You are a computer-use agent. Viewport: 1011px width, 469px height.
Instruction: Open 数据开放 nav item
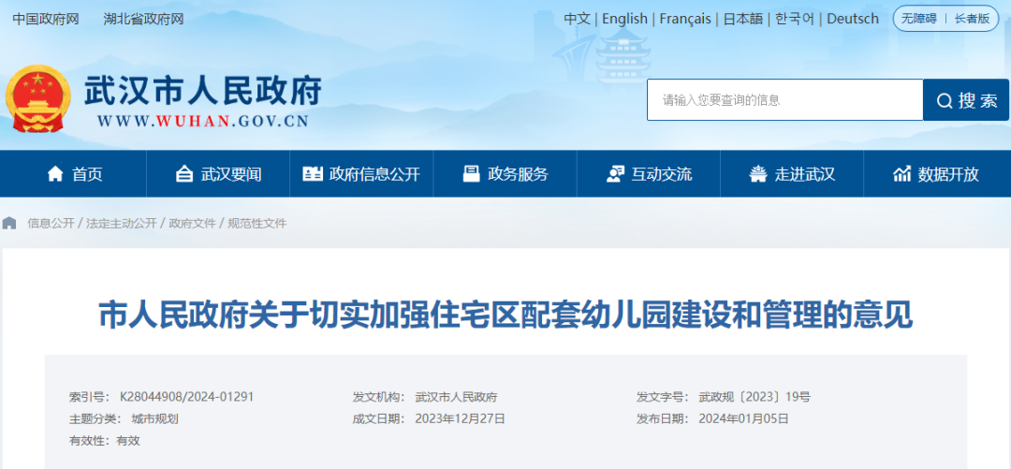pos(936,173)
